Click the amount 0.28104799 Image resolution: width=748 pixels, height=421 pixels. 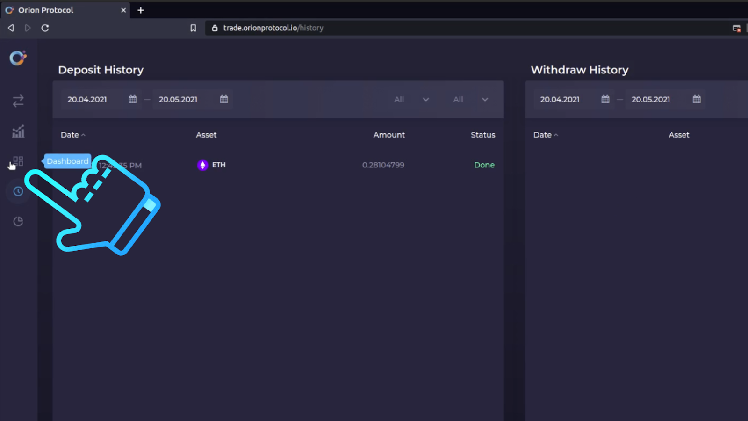[x=383, y=165]
